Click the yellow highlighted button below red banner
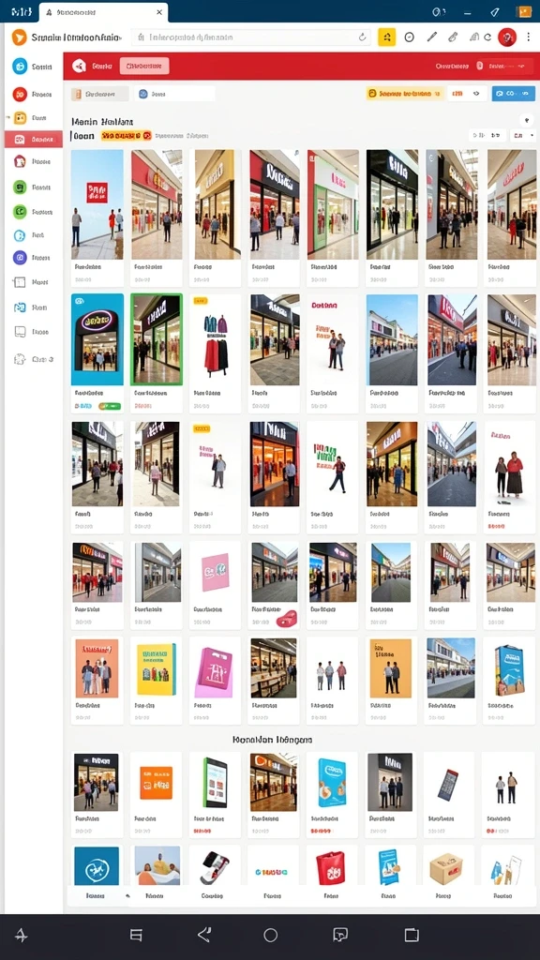540x960 pixels. click(403, 94)
